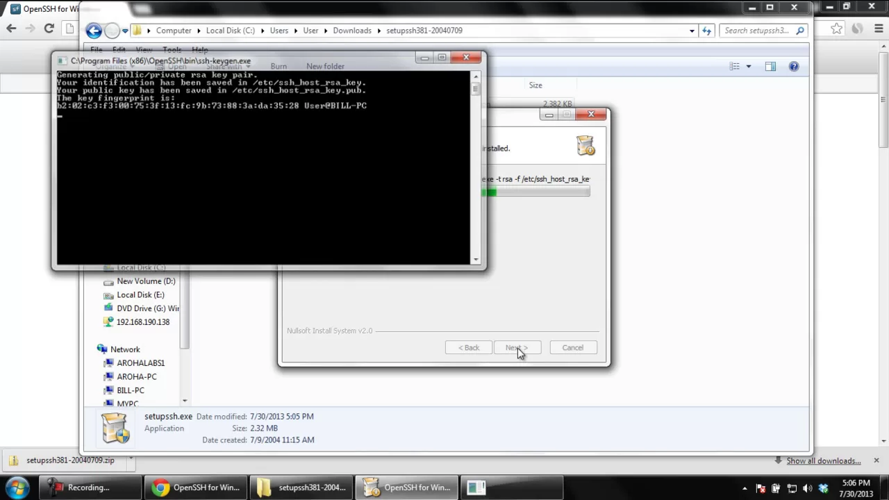Click the installer Next button
889x500 pixels.
coord(517,347)
